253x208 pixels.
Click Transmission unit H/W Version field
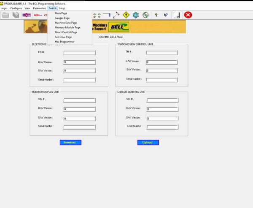click(161, 62)
